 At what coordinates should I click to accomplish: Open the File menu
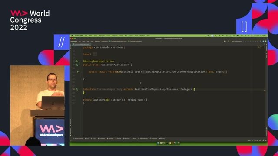[86, 36]
